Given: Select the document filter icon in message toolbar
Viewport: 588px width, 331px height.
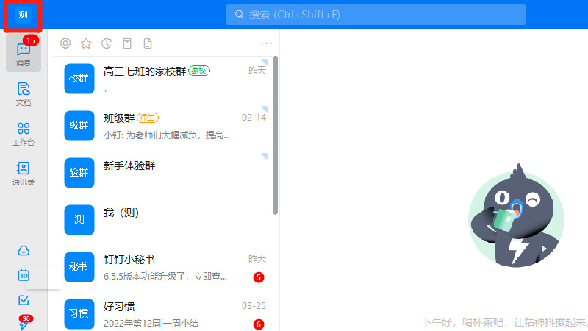Looking at the screenshot, I should [x=148, y=43].
